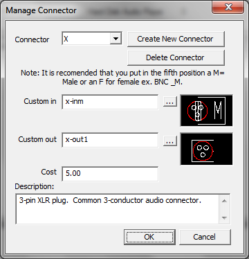
Task: Focus the Cost field showing 5.00
Action: coord(110,174)
